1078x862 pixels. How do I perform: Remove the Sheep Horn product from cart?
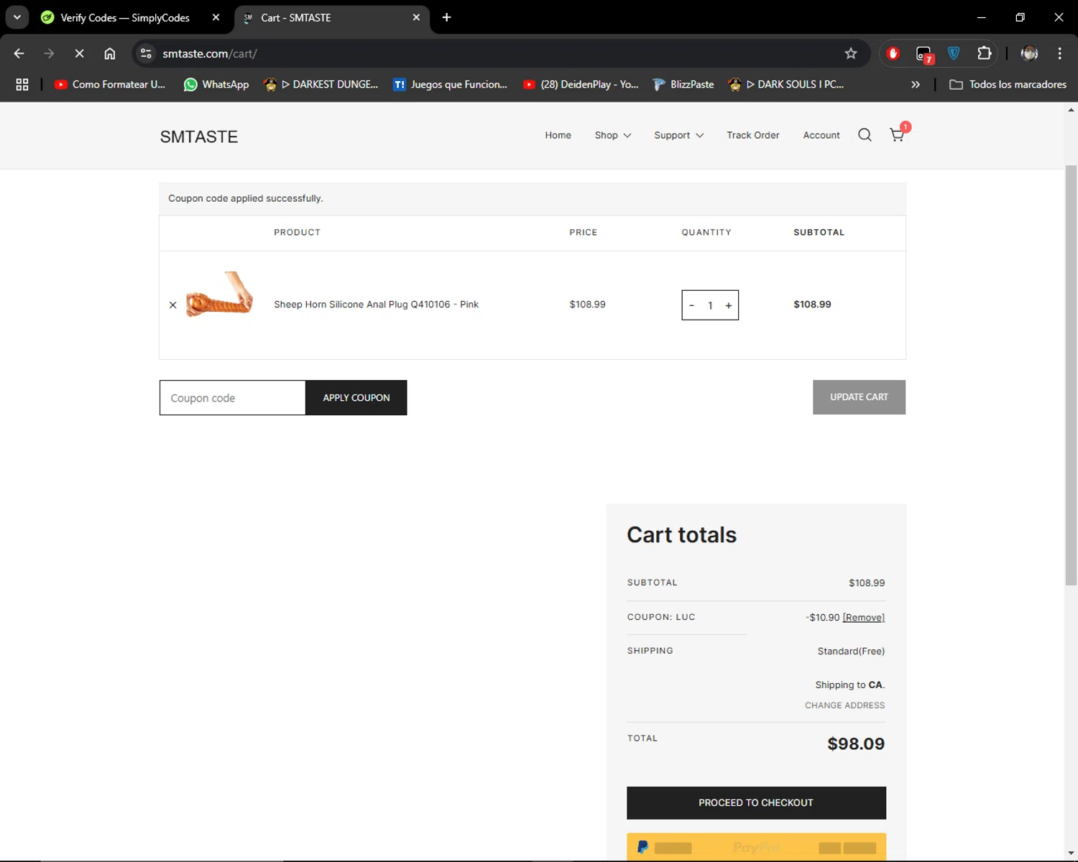pos(172,305)
